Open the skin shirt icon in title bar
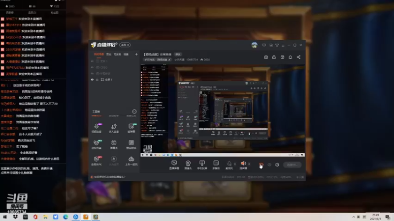The height and width of the screenshot is (221, 394). point(277,45)
